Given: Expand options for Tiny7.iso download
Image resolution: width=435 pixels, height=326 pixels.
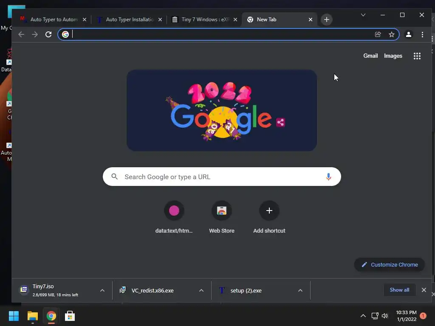Looking at the screenshot, I should [x=102, y=290].
